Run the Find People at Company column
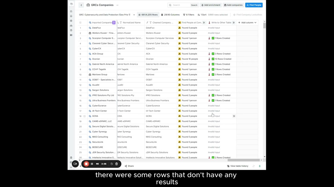The width and height of the screenshot is (334, 187). point(204,23)
